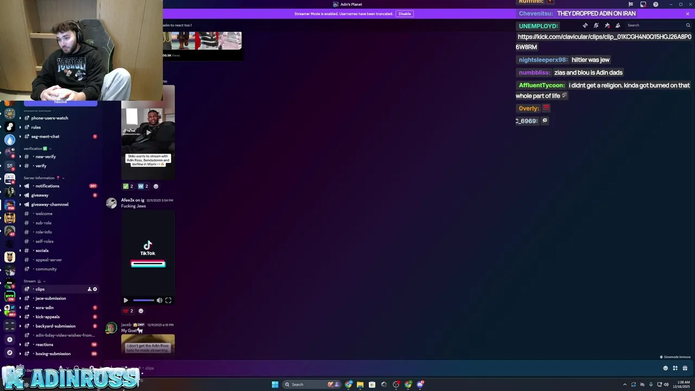Add reaction under the TikTok video message
This screenshot has width=695, height=391.
pos(141,311)
